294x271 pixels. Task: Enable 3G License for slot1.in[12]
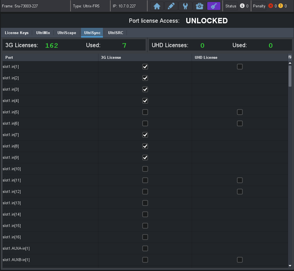[x=145, y=191]
